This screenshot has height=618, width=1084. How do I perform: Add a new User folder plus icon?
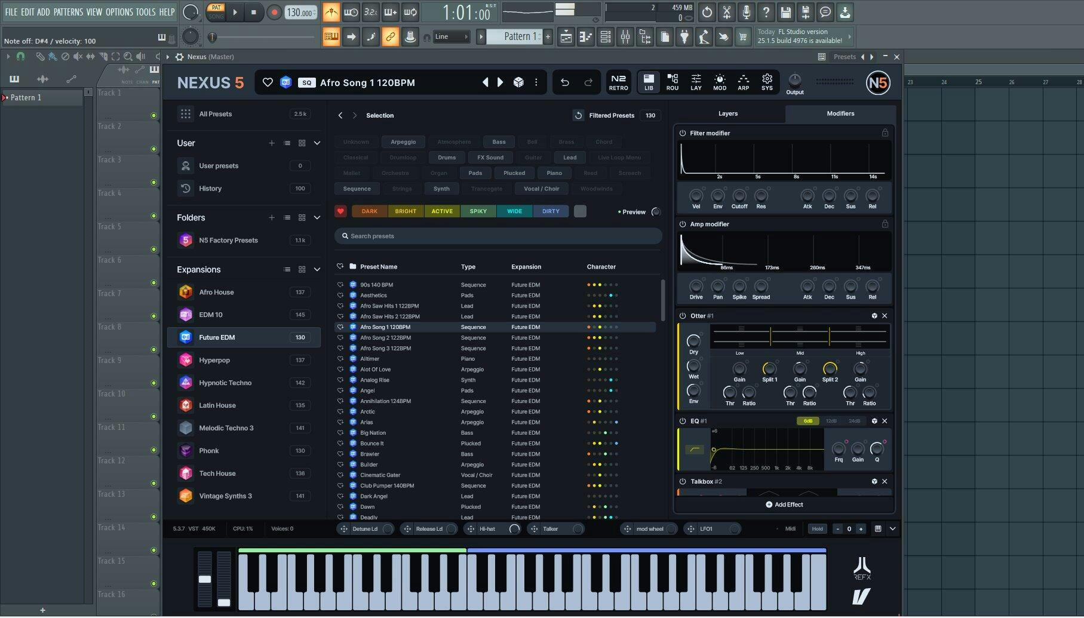click(x=272, y=143)
